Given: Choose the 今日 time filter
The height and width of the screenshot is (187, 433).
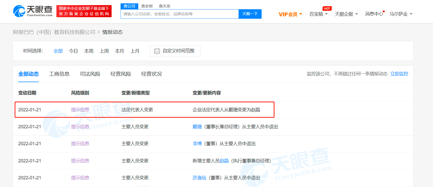Looking at the screenshot, I should pos(73,51).
